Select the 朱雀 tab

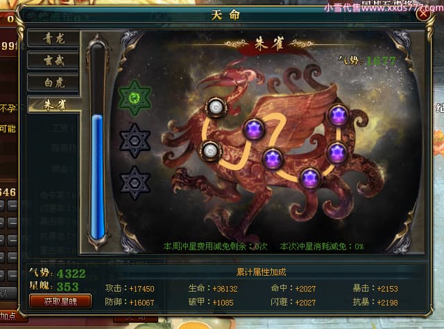click(54, 105)
